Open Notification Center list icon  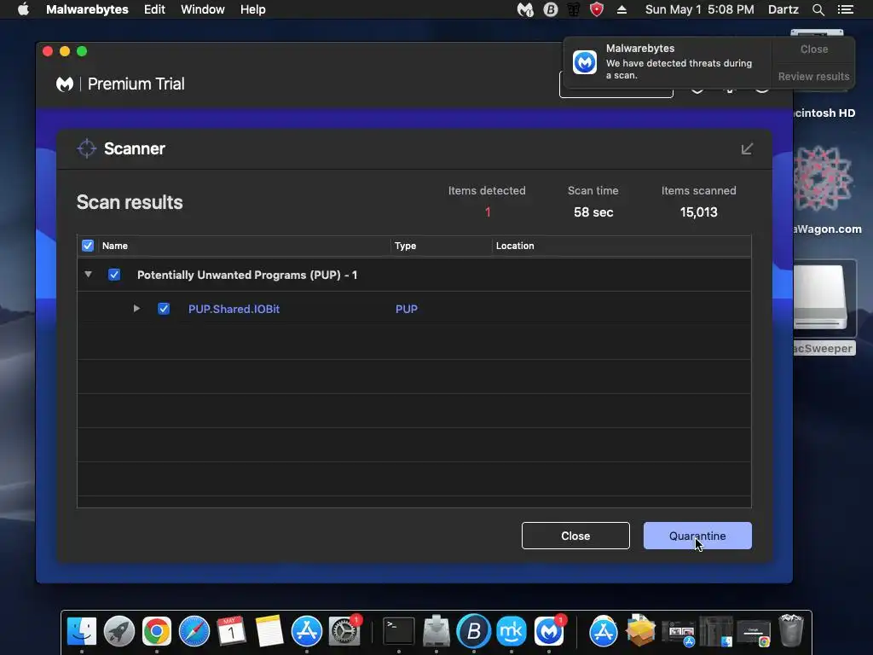point(845,9)
